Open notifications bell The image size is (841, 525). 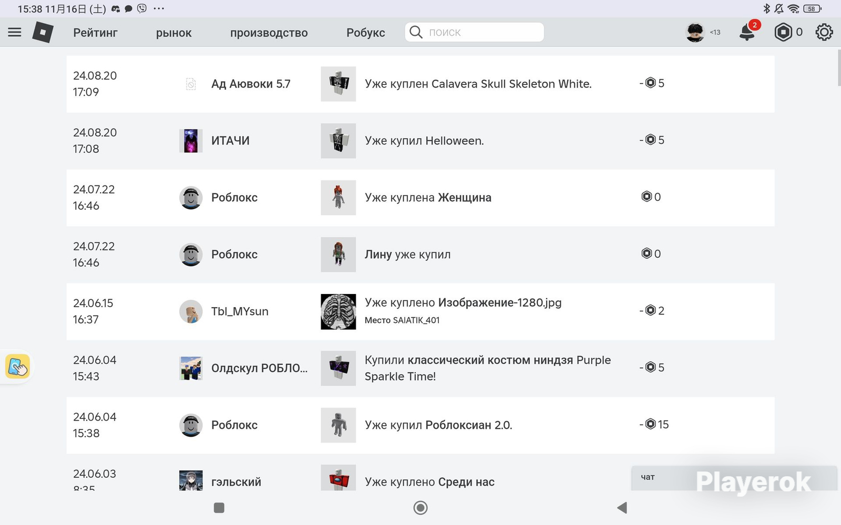click(747, 32)
